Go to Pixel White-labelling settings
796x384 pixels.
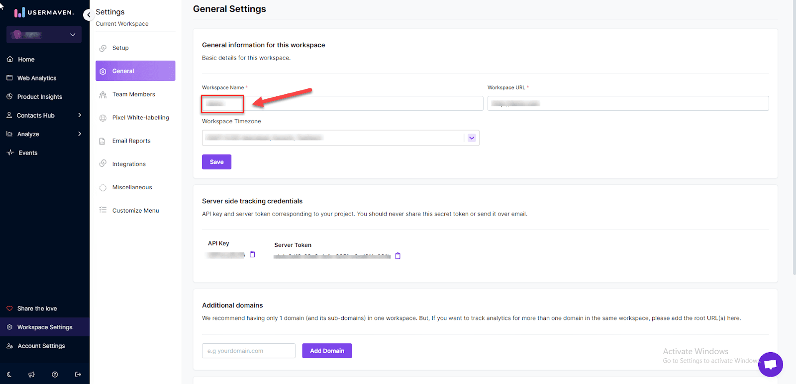140,118
